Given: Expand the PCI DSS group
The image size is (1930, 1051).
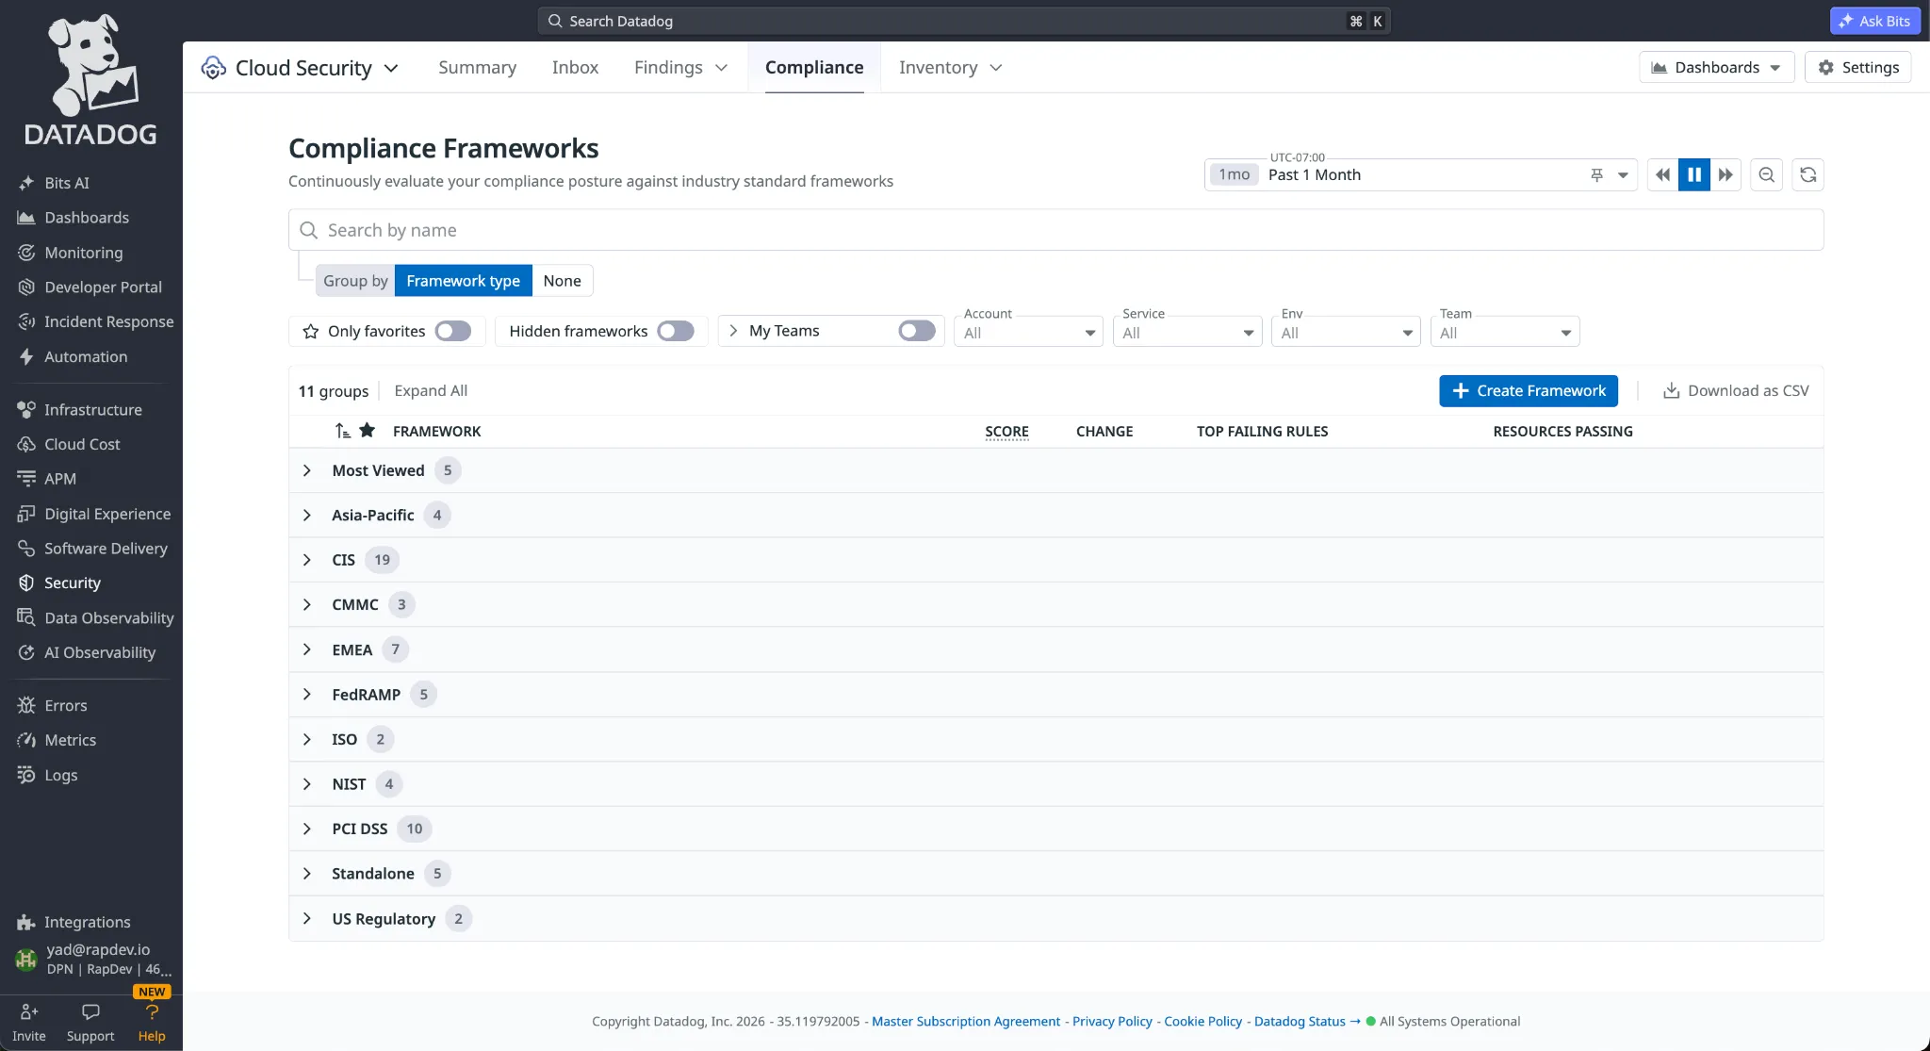Looking at the screenshot, I should click(x=307, y=829).
